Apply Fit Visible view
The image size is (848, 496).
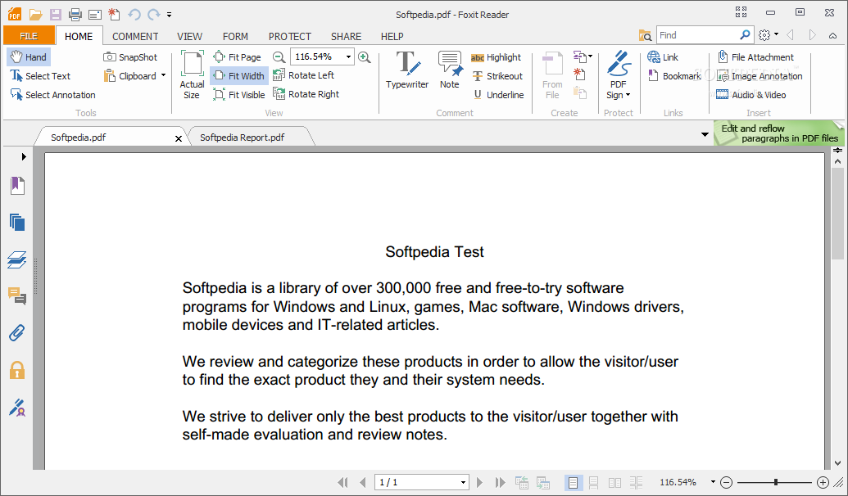click(x=239, y=95)
